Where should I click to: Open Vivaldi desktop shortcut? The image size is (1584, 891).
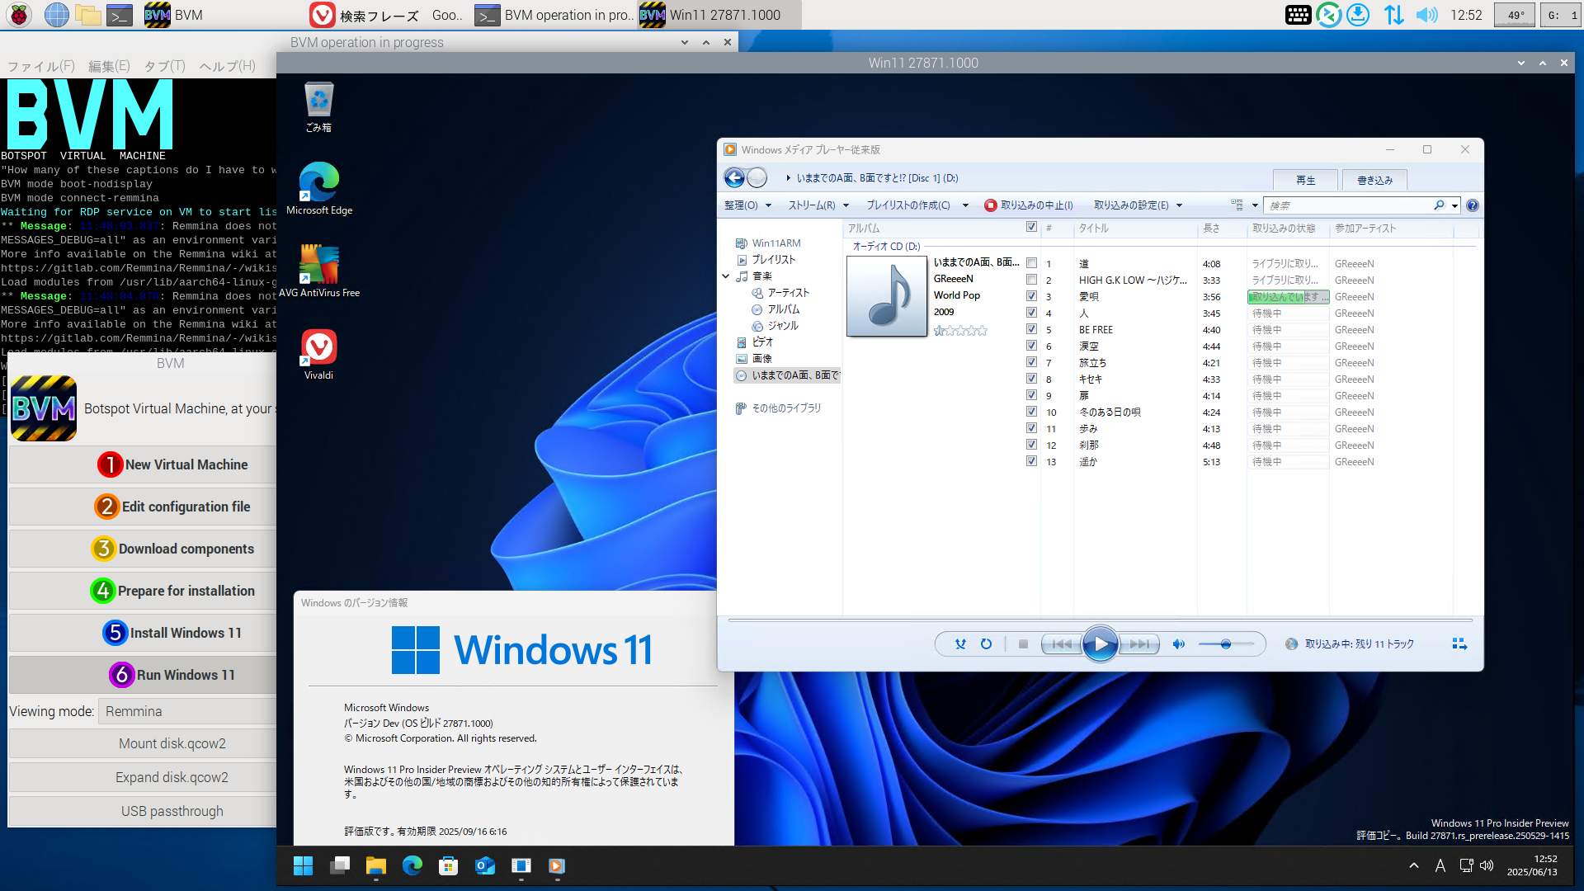click(x=318, y=354)
